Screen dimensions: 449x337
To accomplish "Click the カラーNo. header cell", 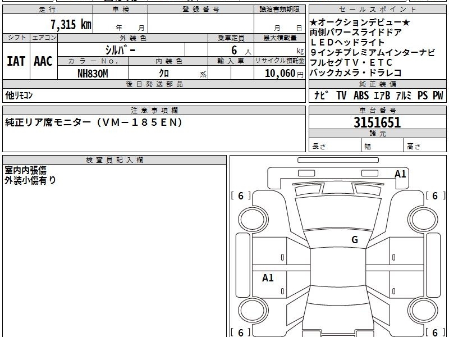I will [x=93, y=61].
